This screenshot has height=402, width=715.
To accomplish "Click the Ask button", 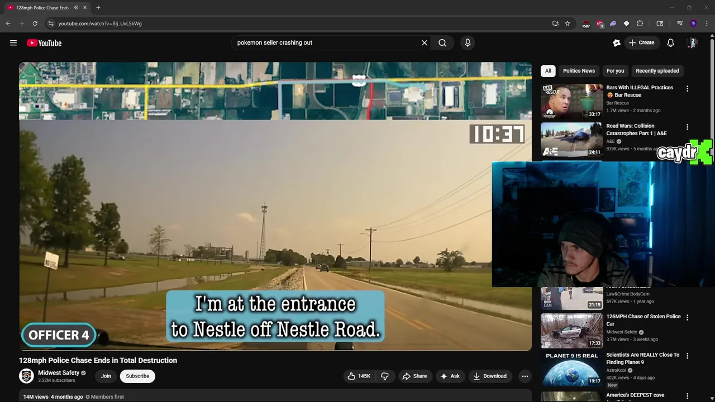I will coord(450,376).
